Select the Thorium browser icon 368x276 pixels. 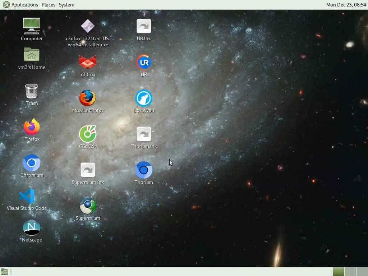[144, 170]
